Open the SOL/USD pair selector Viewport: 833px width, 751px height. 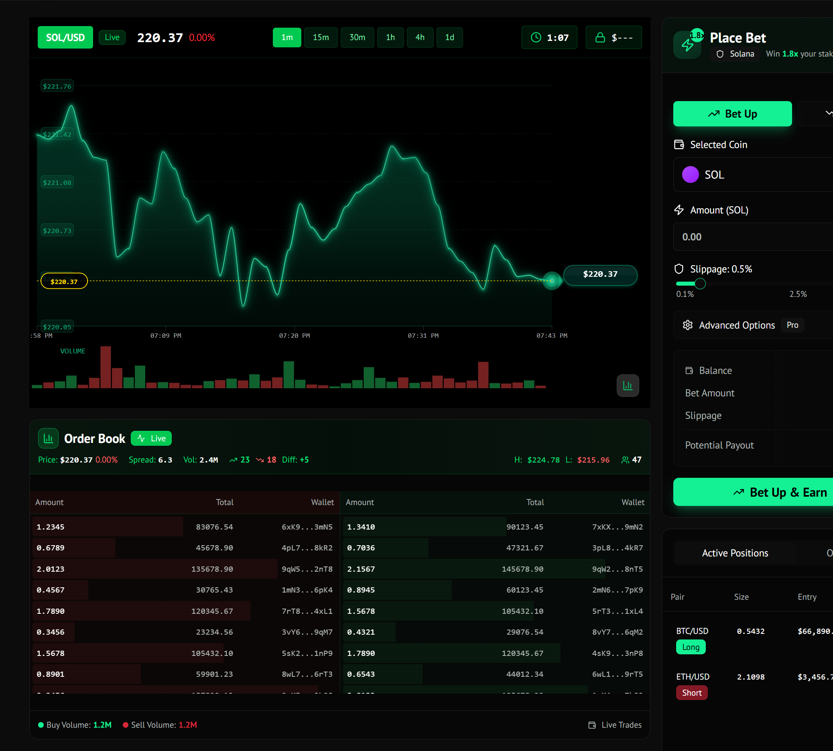(x=65, y=38)
